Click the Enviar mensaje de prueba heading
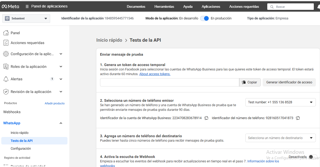Viewport: 320px width, 167px height. click(x=121, y=54)
